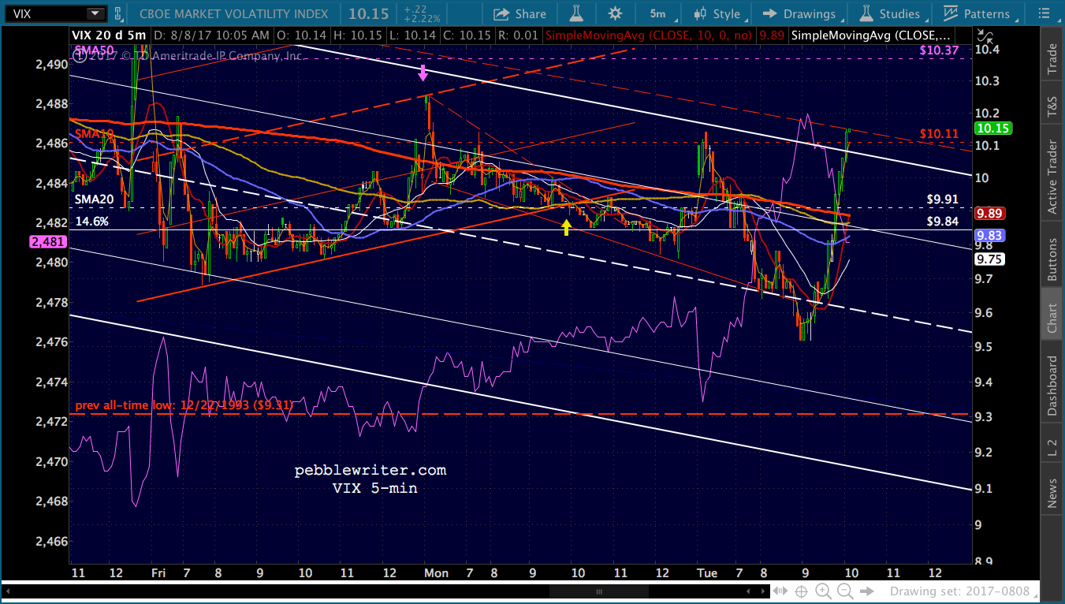
Task: Open the Studies menu
Action: click(x=890, y=13)
